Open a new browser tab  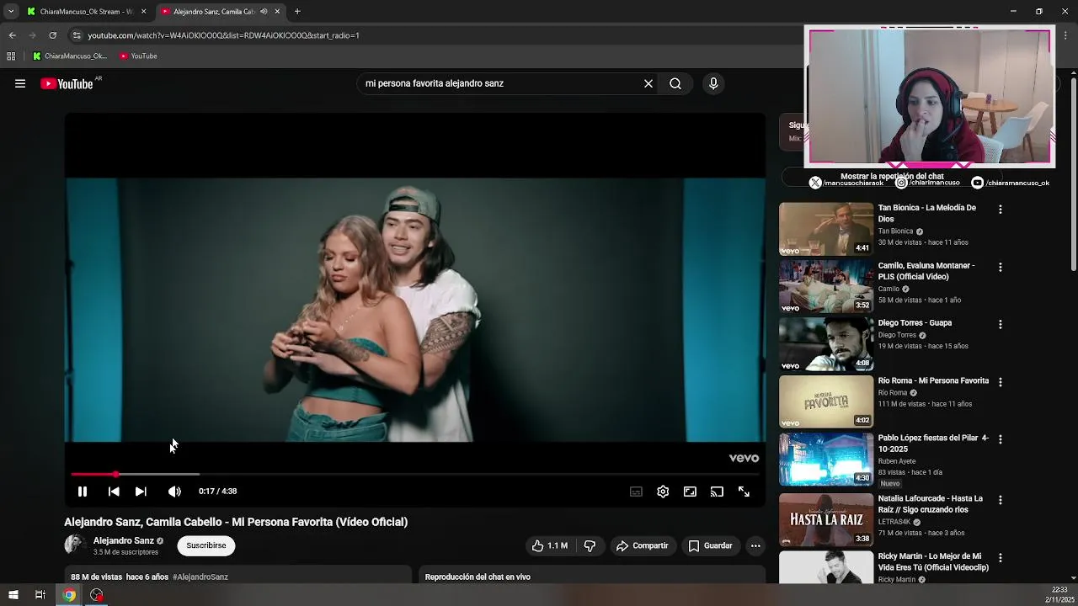click(x=297, y=12)
